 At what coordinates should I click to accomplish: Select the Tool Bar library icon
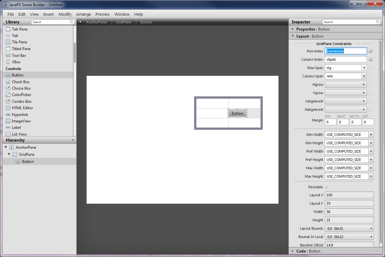pos(8,55)
